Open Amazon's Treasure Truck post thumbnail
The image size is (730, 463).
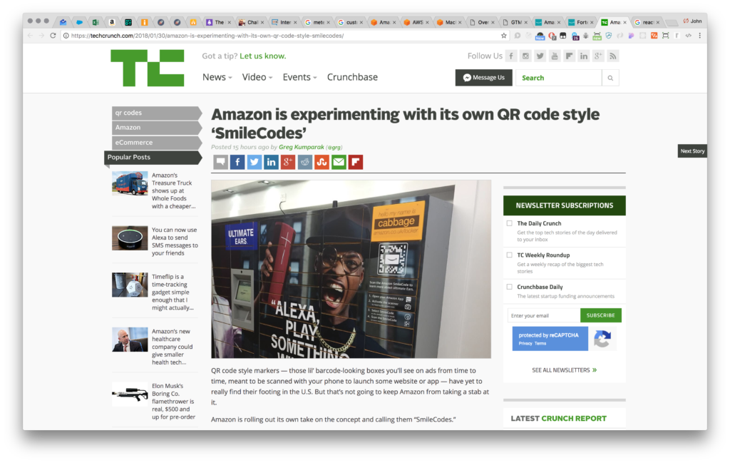click(x=130, y=183)
